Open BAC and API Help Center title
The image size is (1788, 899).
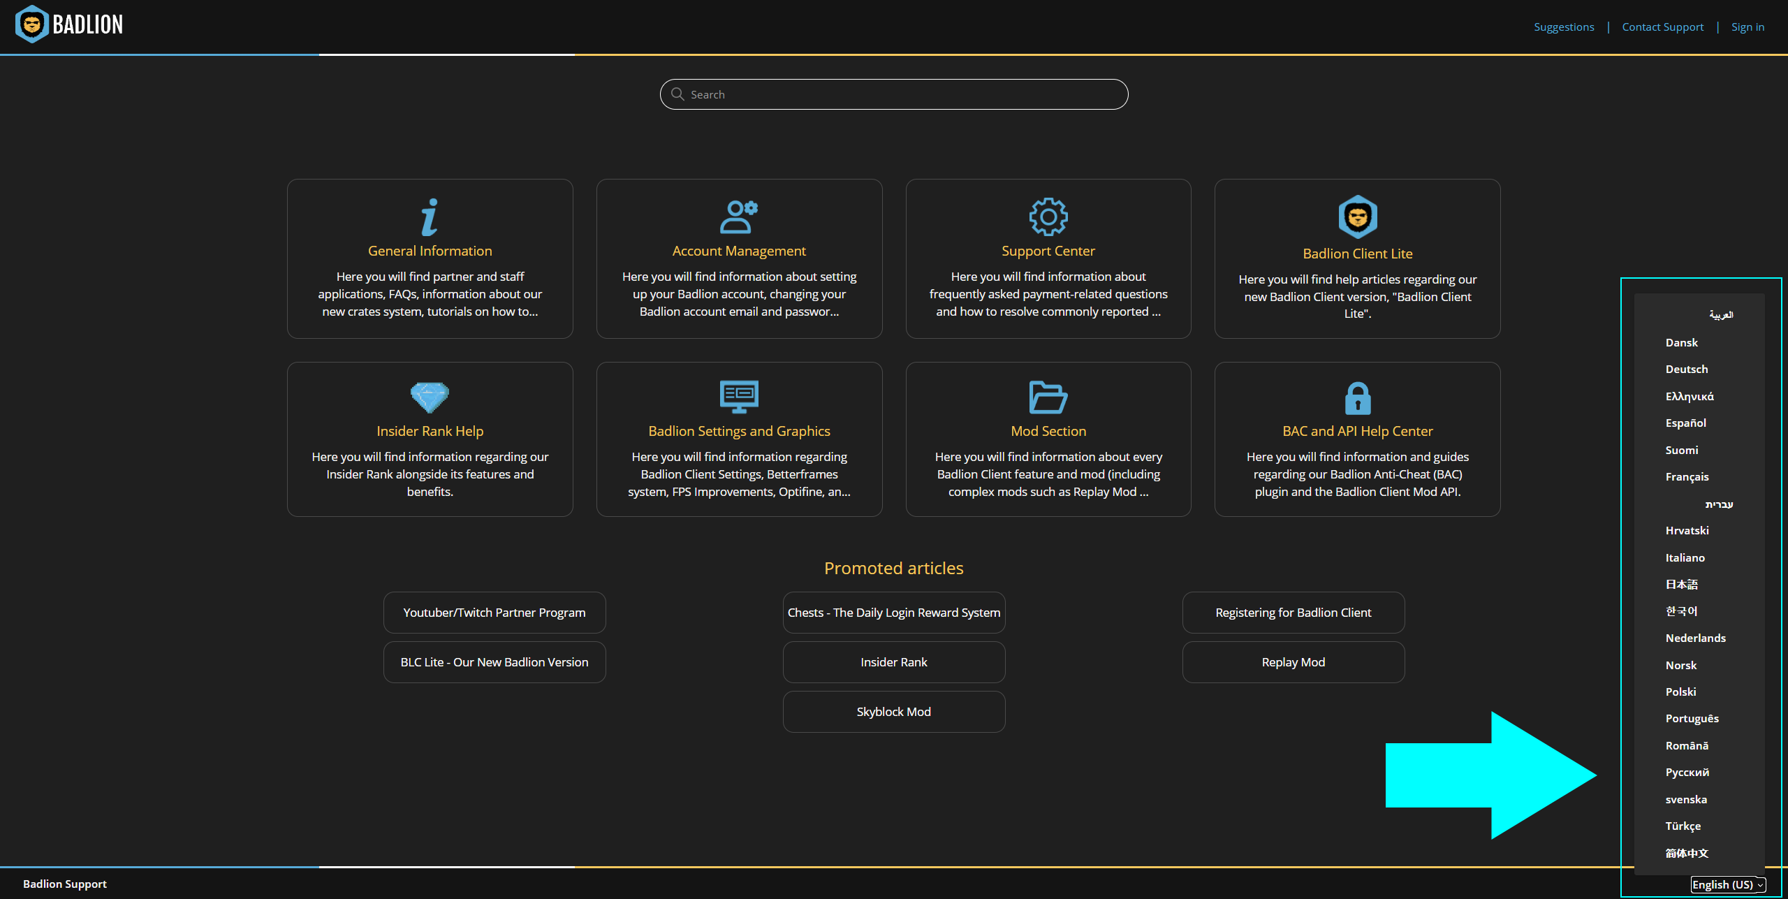pos(1358,431)
